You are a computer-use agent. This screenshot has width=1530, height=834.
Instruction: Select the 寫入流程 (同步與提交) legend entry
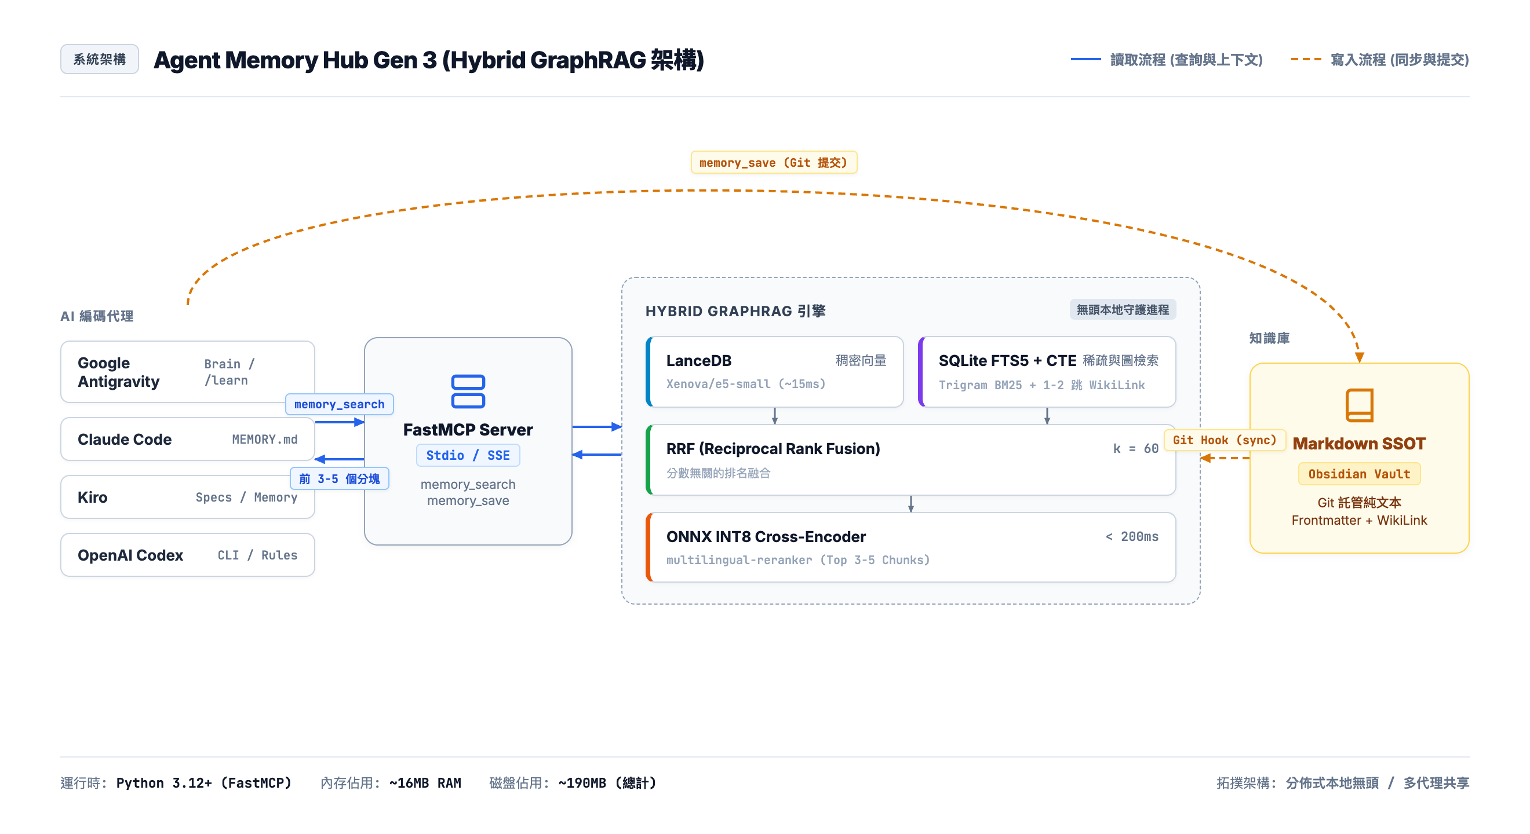pyautogui.click(x=1380, y=59)
